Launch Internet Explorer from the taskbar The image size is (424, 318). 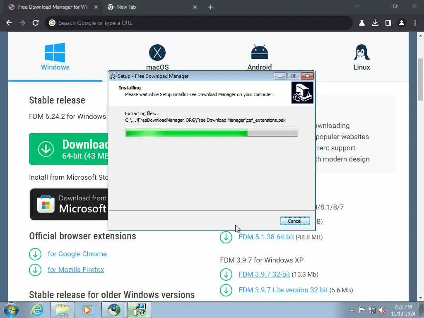coord(37,310)
